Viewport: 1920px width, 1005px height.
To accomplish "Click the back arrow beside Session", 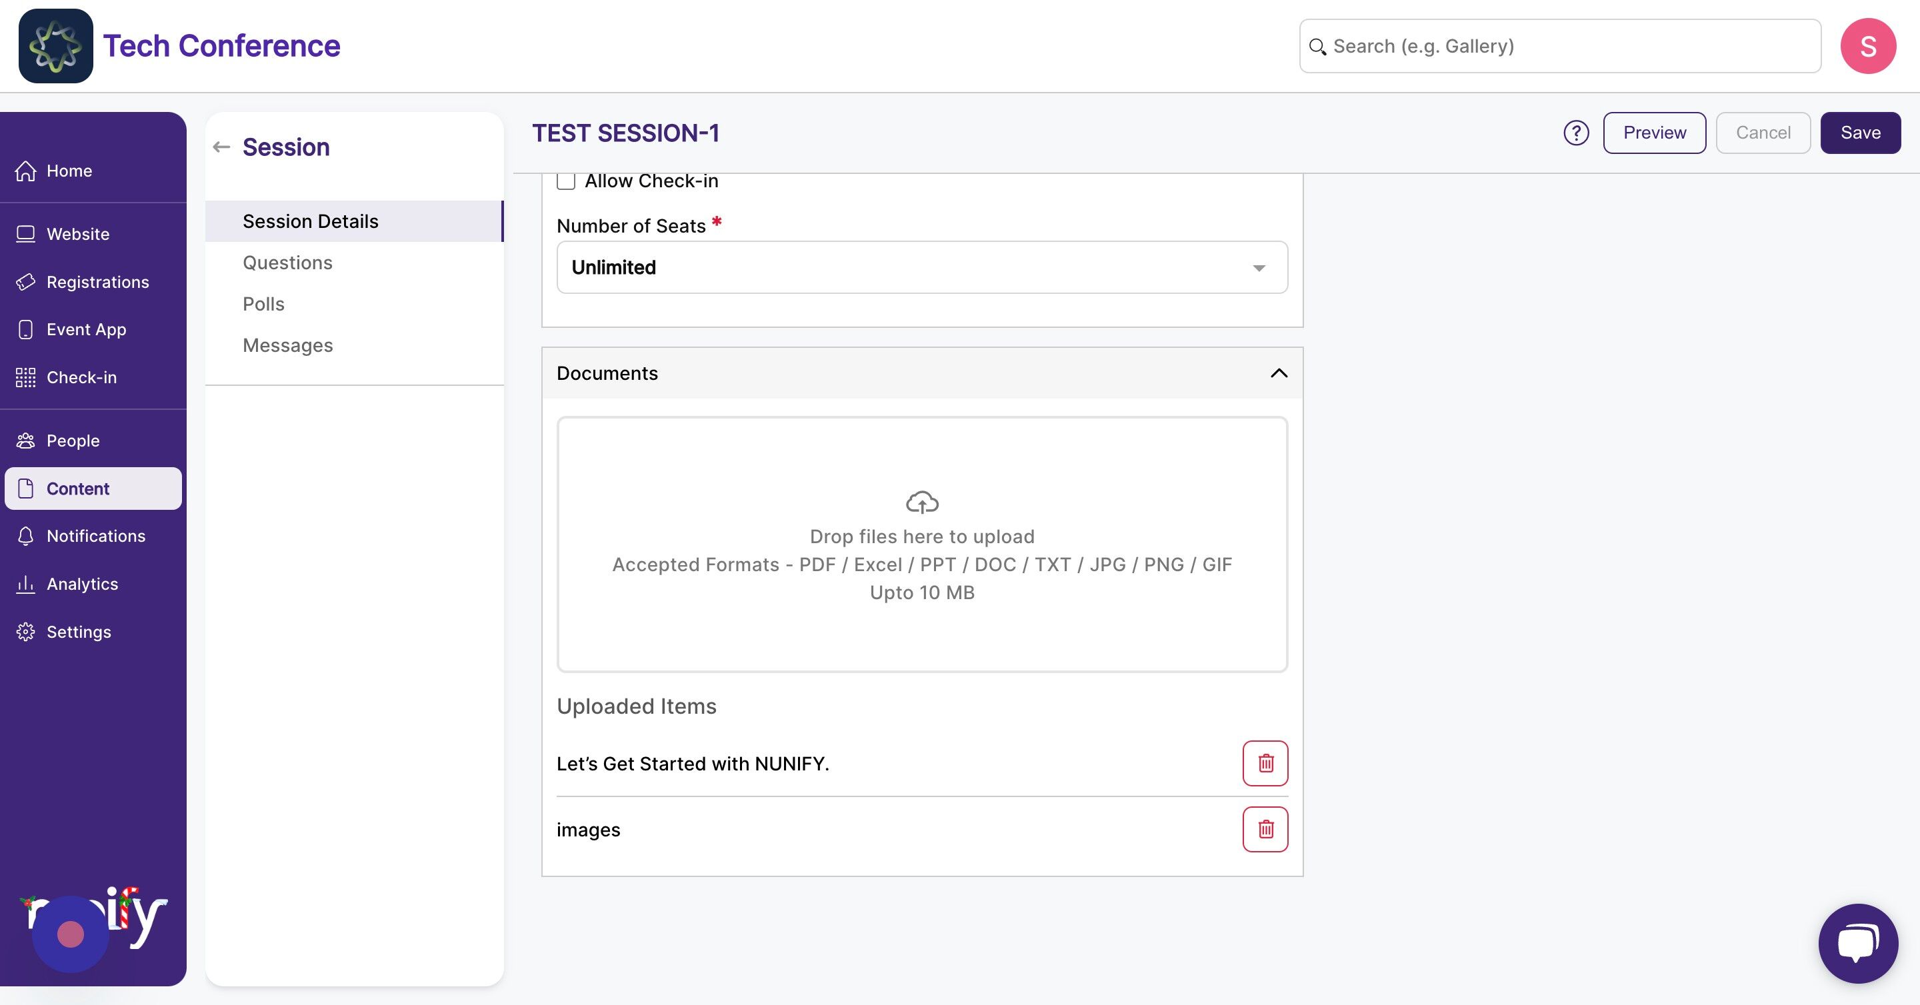I will [221, 147].
